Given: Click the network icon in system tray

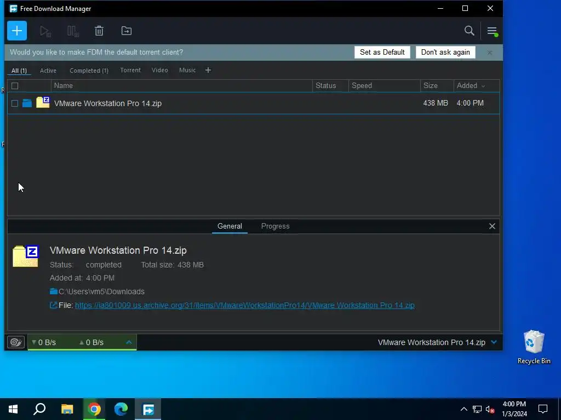Looking at the screenshot, I should tap(477, 409).
